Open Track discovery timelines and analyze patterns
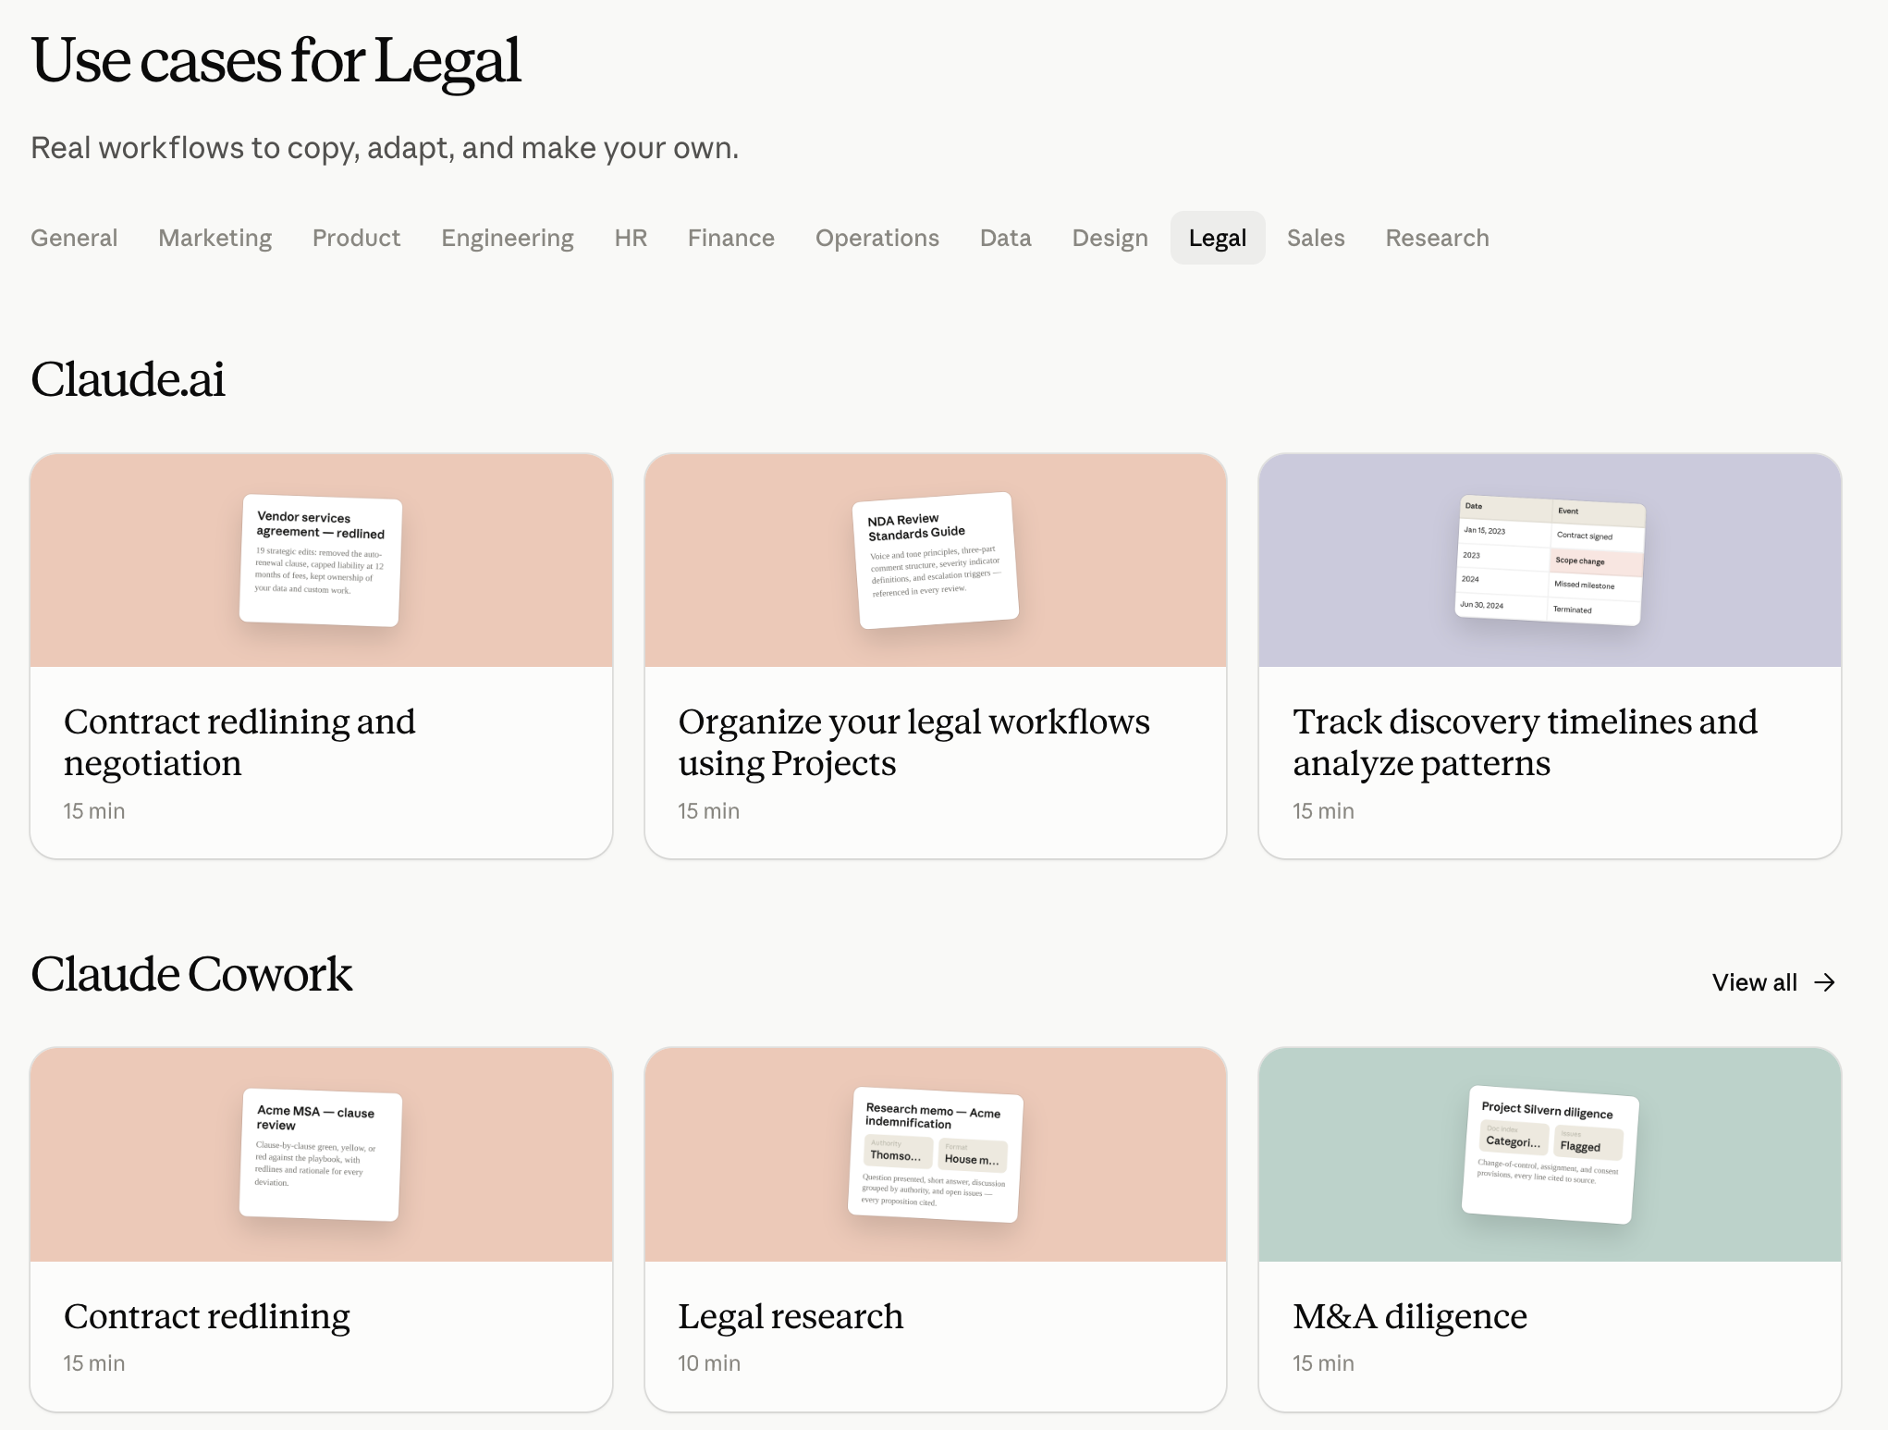This screenshot has width=1888, height=1430. (1525, 742)
